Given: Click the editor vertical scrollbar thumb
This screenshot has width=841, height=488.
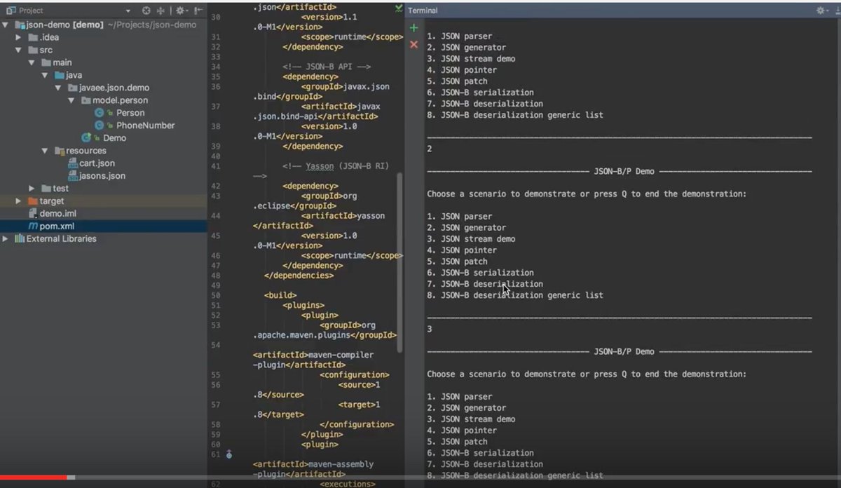Looking at the screenshot, I should tap(400, 262).
